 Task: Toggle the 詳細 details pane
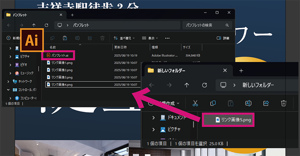[223, 38]
